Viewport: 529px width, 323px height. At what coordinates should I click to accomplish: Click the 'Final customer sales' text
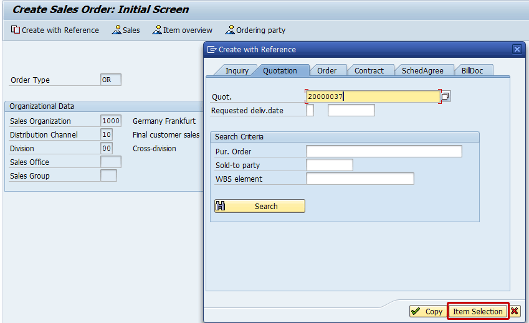click(x=166, y=134)
